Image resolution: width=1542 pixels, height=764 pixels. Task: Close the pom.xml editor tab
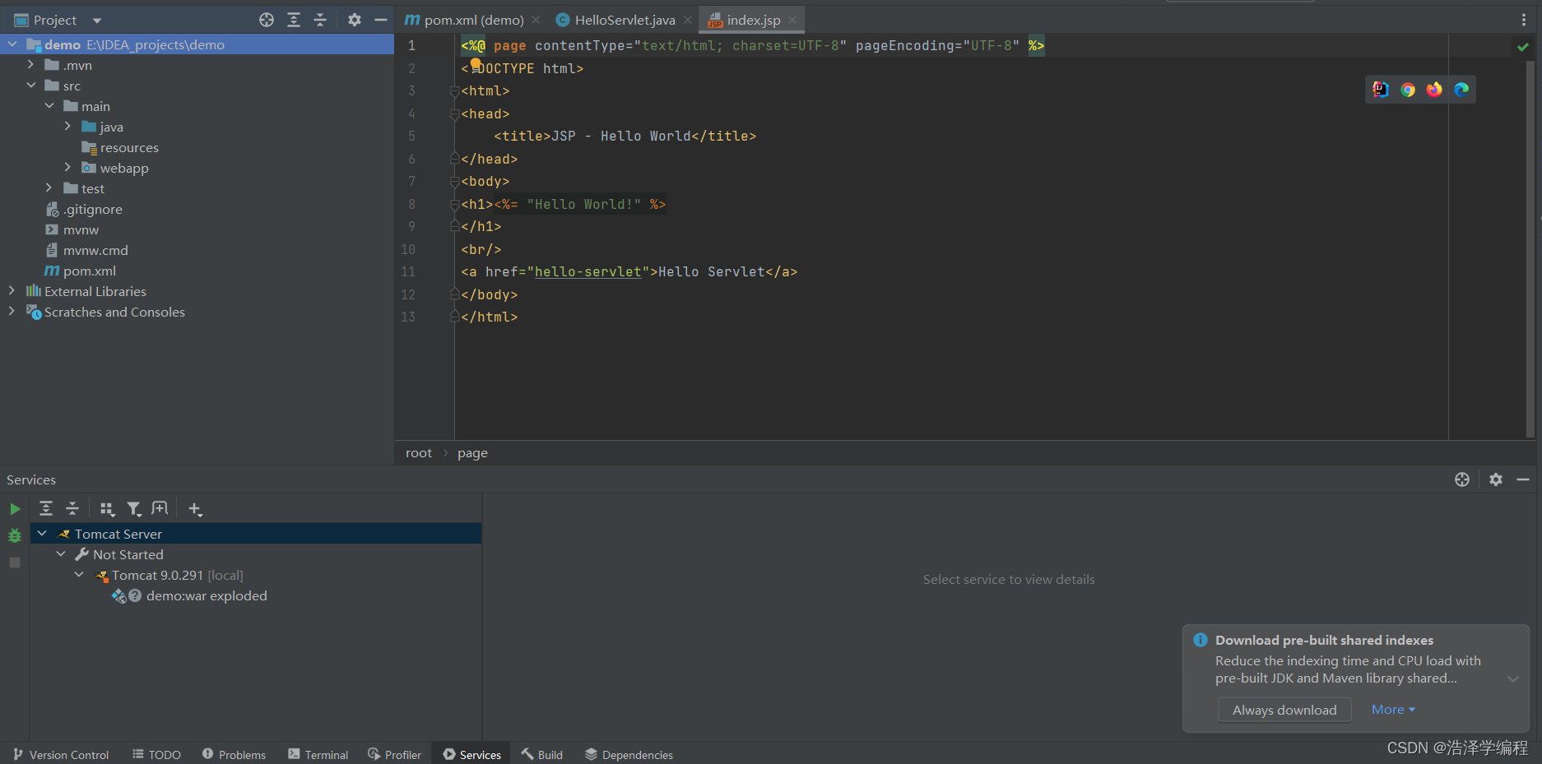536,20
